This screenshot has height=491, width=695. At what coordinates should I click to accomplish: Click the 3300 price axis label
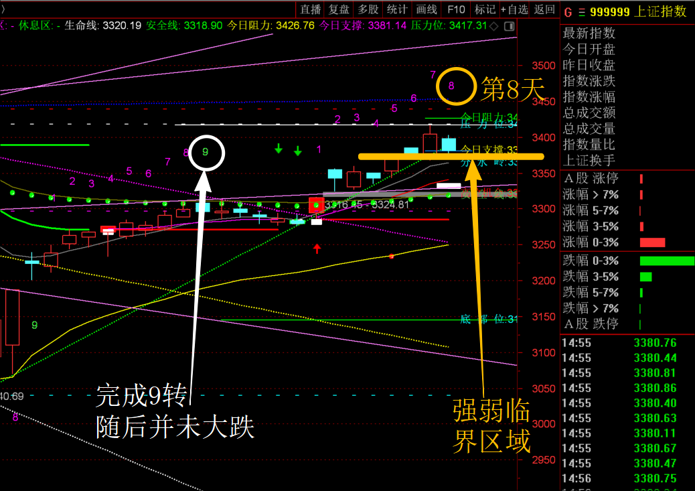click(544, 208)
